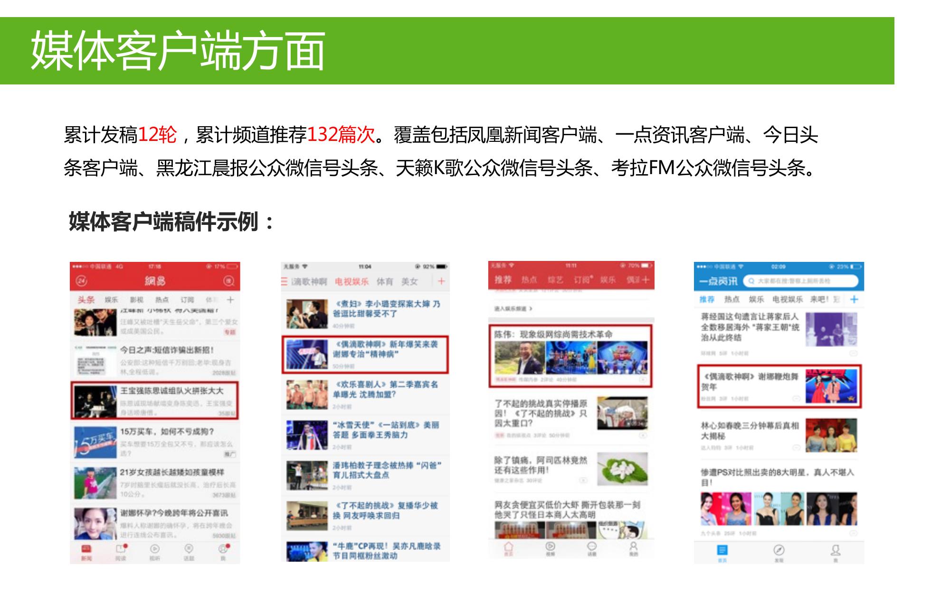
Task: Select 热点 tab in red header of third phone
Action: point(529,280)
